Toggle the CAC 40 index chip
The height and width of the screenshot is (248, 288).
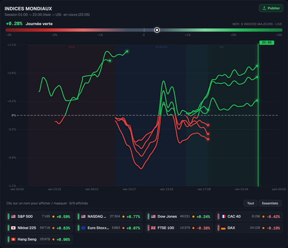click(x=249, y=216)
